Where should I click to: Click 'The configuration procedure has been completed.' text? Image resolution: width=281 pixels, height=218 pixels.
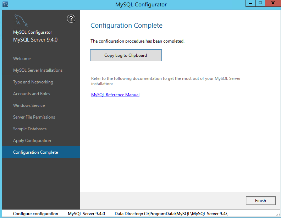pos(137,41)
